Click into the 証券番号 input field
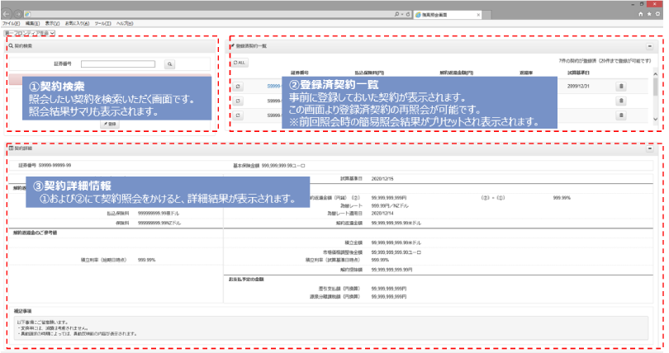This screenshot has width=669, height=353. tap(117, 63)
